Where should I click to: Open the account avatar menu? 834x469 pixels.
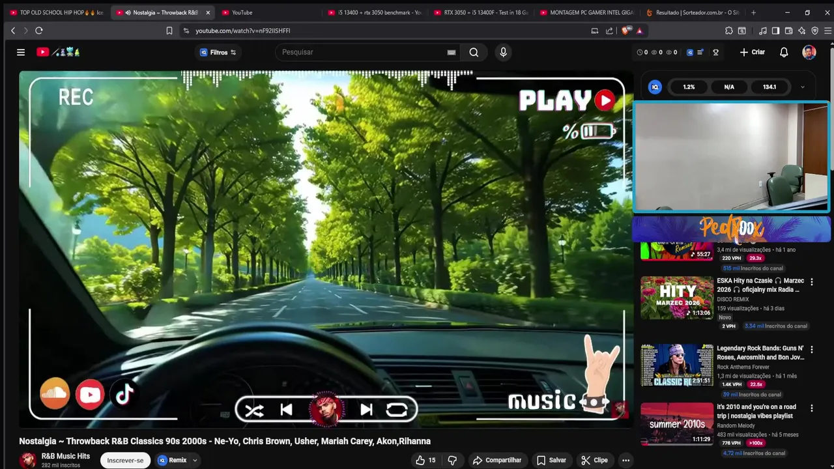click(809, 52)
